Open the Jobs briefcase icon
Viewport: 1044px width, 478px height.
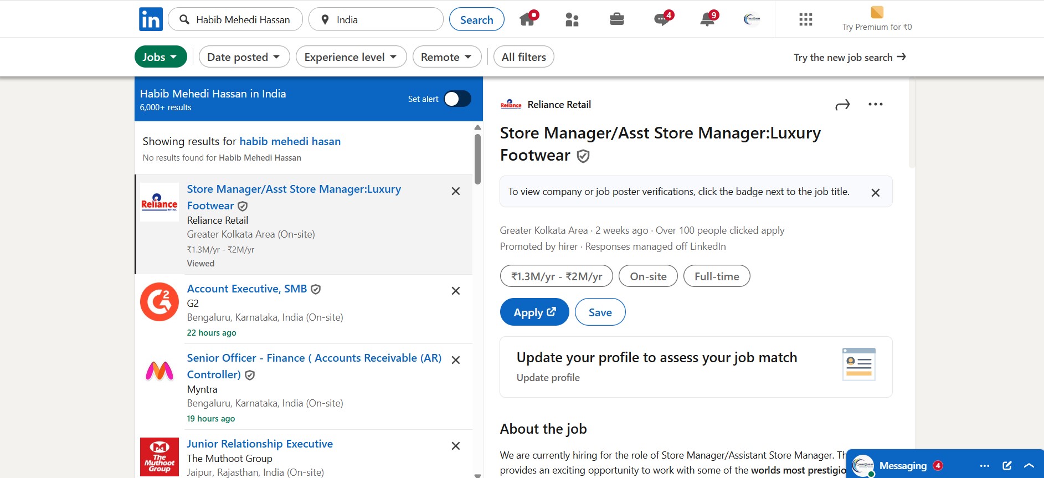coord(616,20)
